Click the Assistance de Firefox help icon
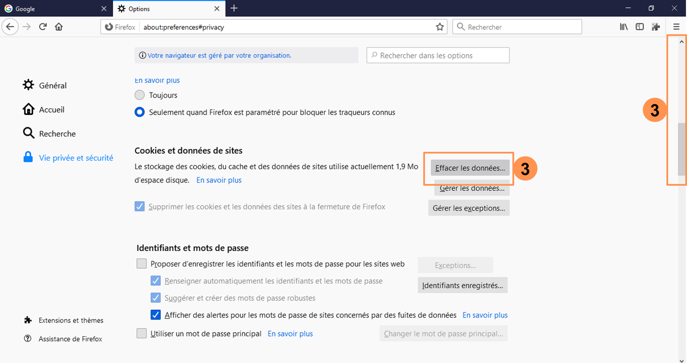This screenshot has height=363, width=687. (28, 338)
